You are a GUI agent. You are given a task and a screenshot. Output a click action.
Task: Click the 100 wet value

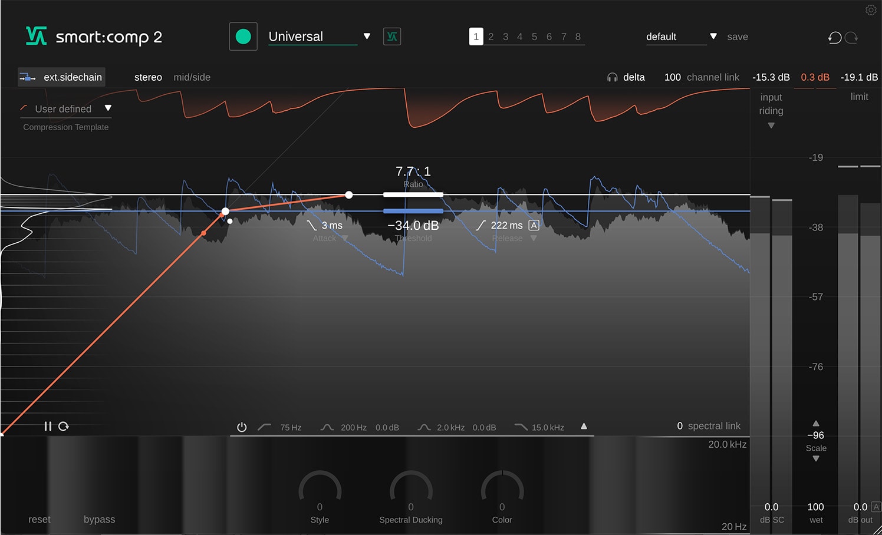coord(815,507)
